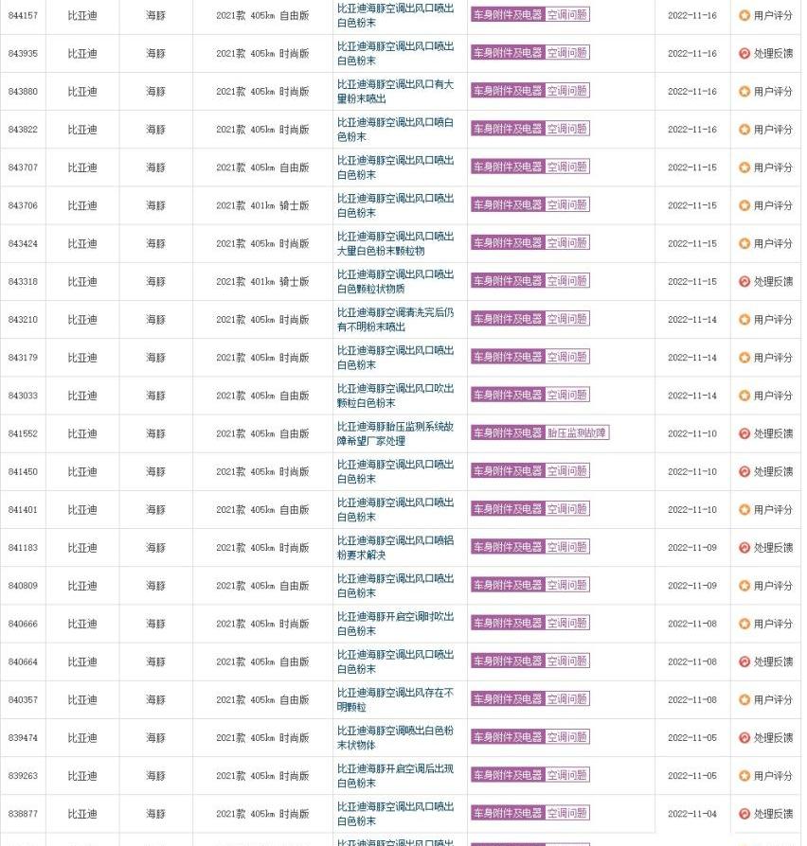Open the complaint 空调喷出白色粉末状物体
This screenshot has height=846, width=807.
pos(395,738)
